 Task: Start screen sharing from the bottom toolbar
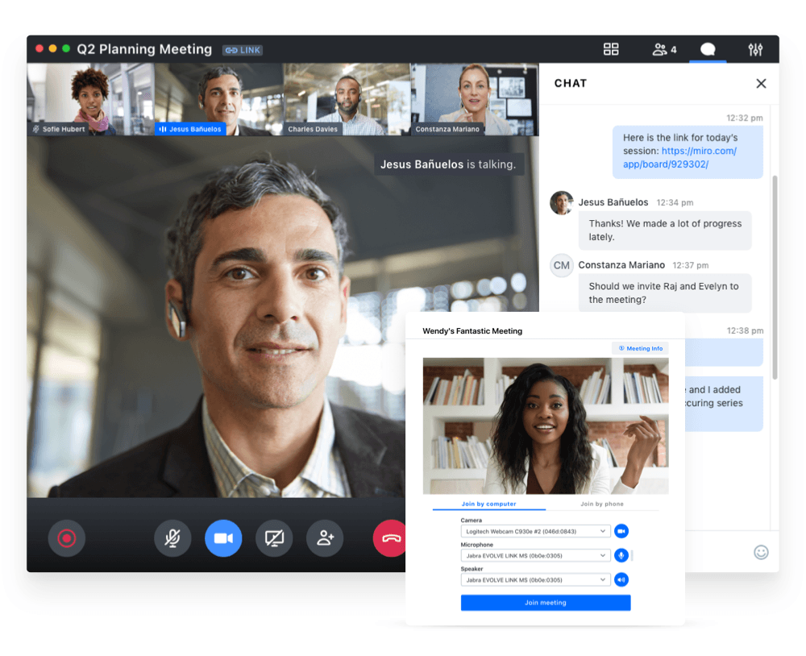[x=274, y=538]
